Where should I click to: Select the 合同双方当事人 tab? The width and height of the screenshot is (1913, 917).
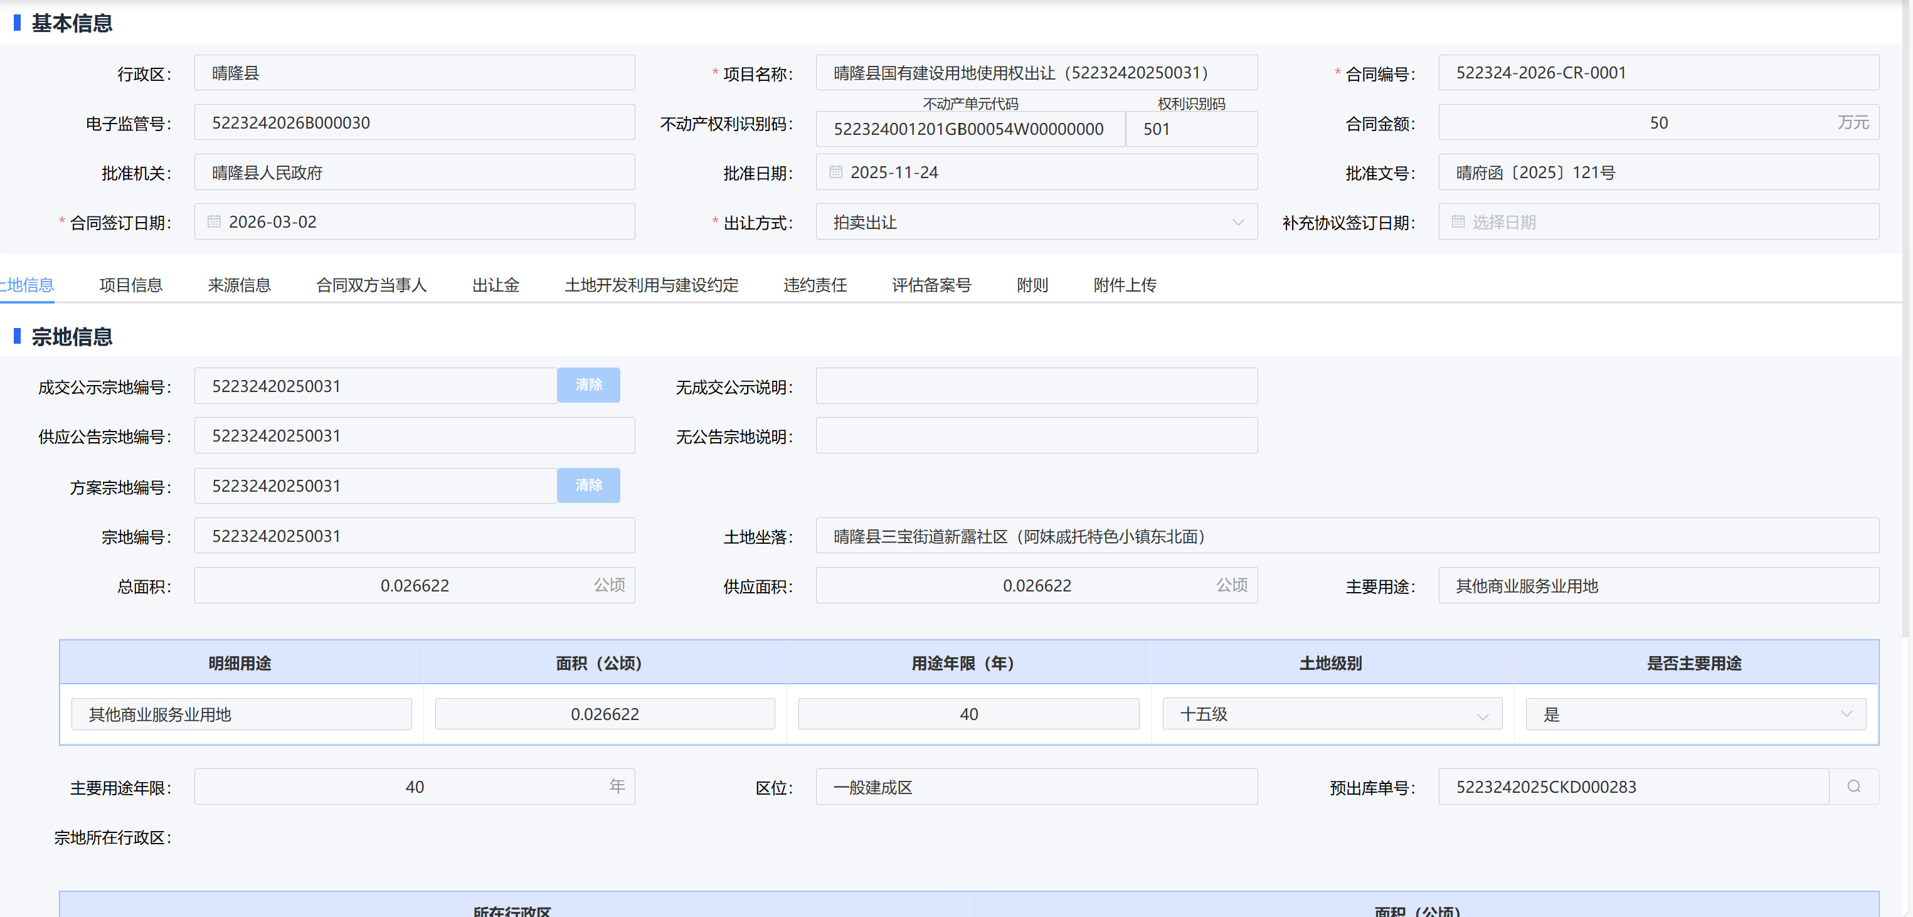371,285
